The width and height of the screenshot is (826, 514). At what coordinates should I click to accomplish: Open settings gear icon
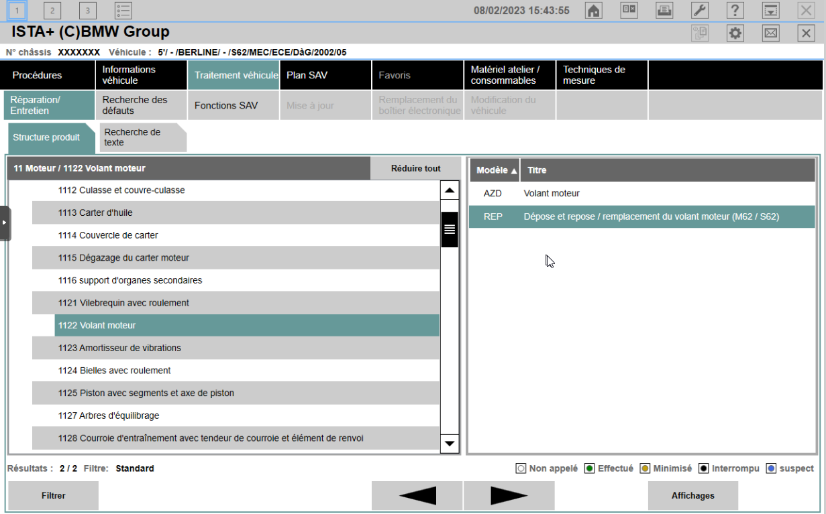(735, 33)
